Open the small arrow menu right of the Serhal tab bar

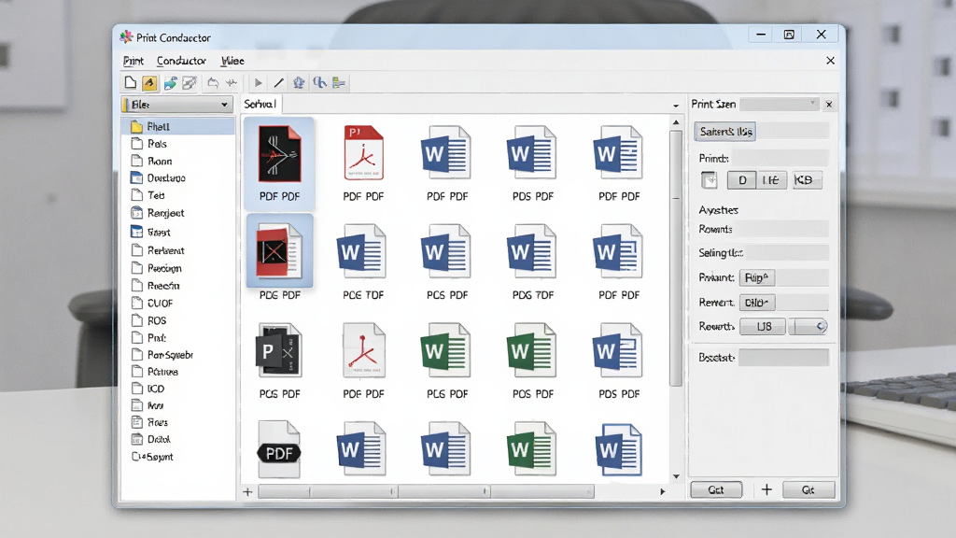pos(676,106)
